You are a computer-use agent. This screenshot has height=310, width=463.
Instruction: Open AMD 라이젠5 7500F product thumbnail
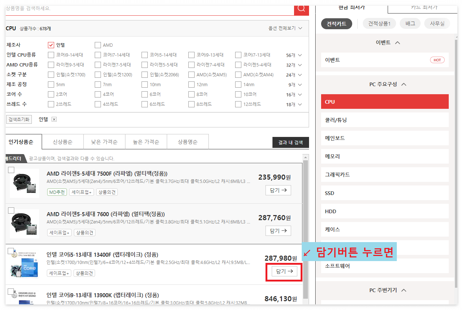[x=25, y=183]
